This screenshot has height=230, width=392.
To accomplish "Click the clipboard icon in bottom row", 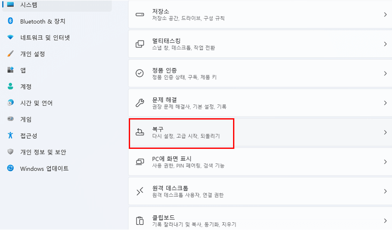I will (x=140, y=221).
